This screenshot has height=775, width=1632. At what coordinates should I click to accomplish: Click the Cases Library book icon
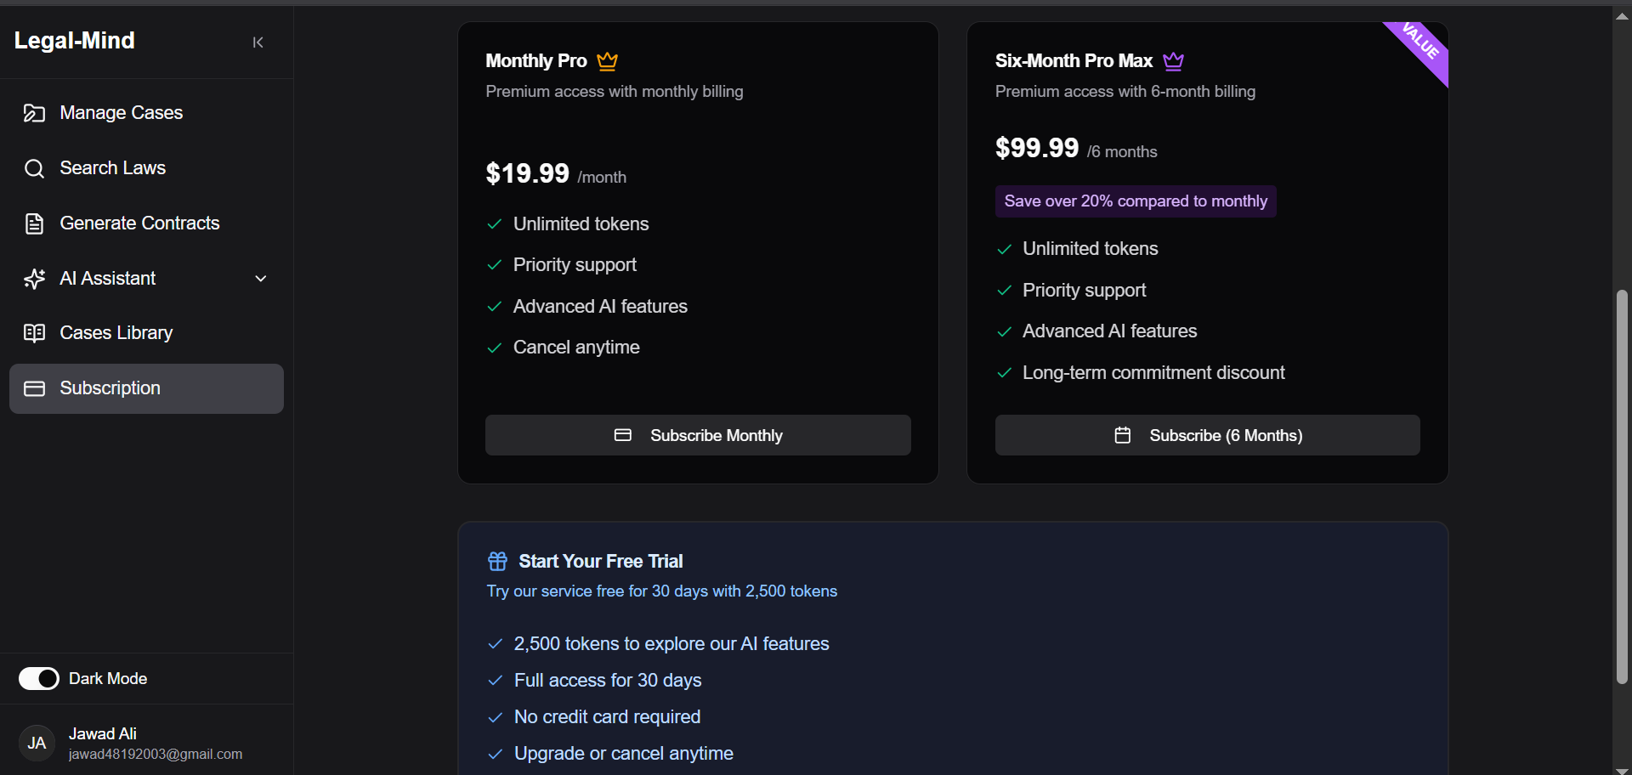[34, 333]
